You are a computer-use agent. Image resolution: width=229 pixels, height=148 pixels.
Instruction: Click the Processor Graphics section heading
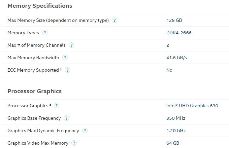[34, 91]
